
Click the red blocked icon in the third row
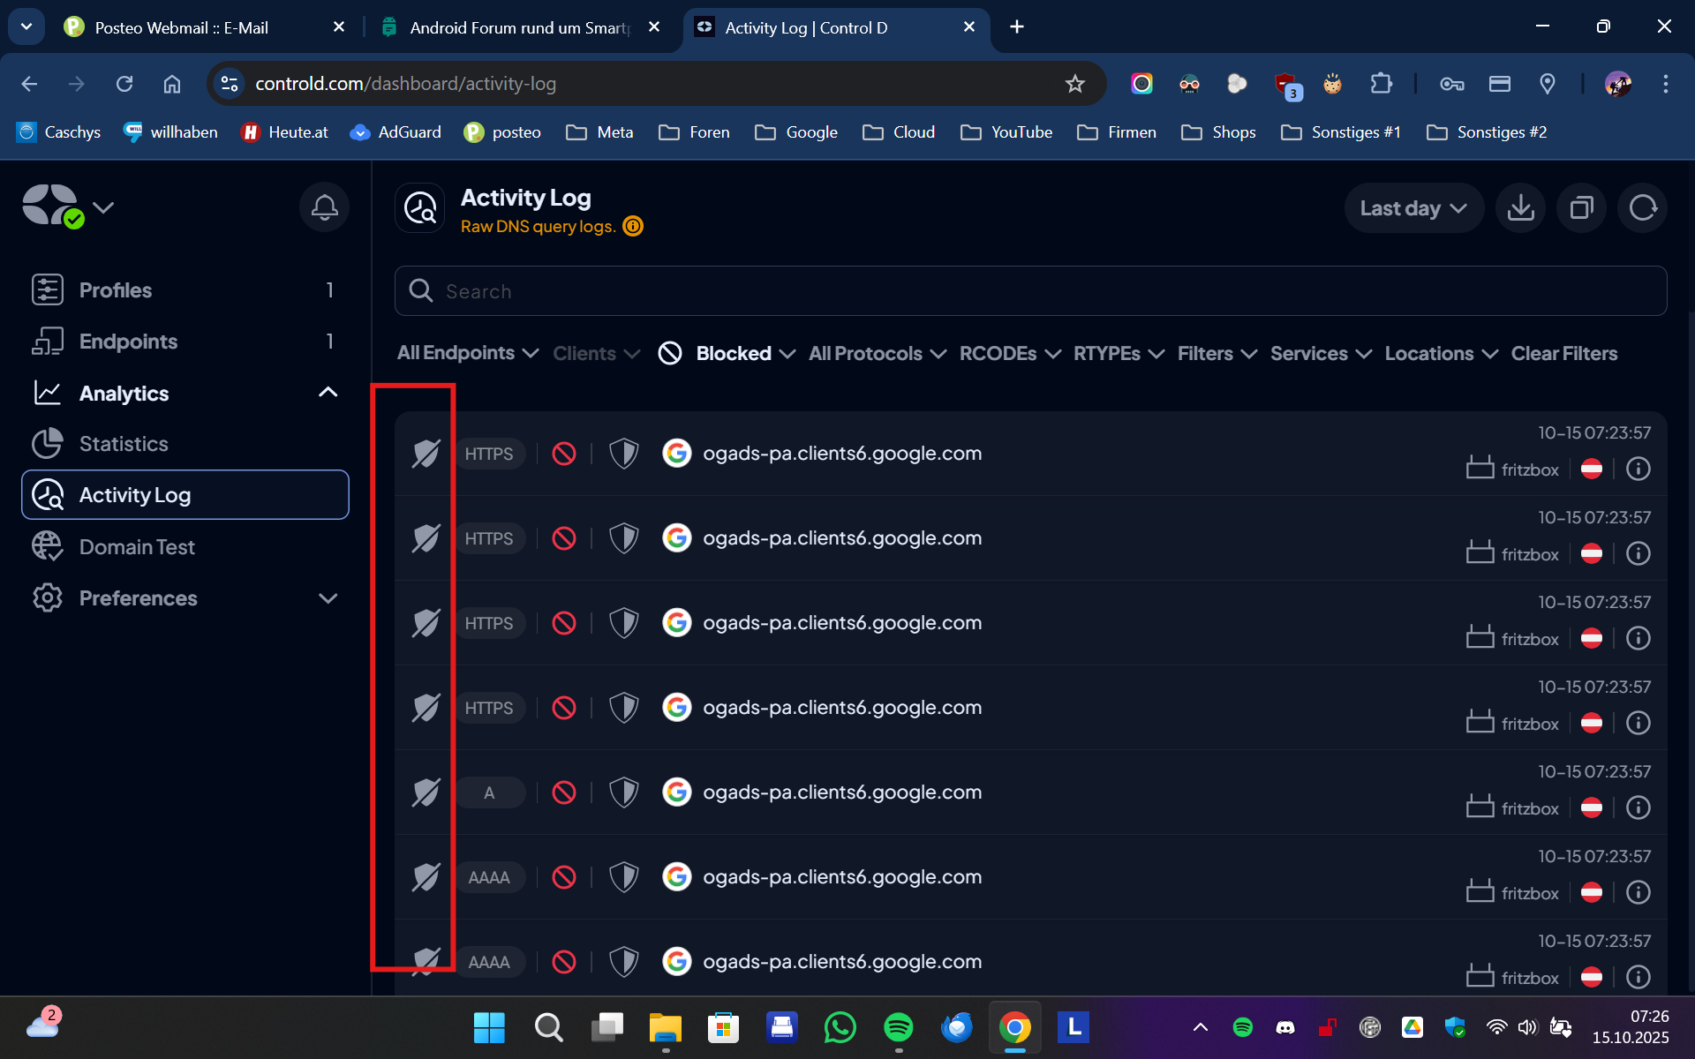564,623
